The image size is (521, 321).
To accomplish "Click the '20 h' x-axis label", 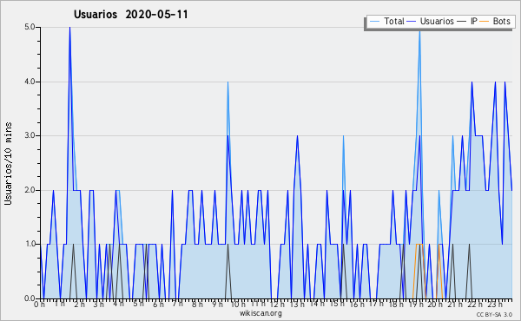I will coord(435,304).
